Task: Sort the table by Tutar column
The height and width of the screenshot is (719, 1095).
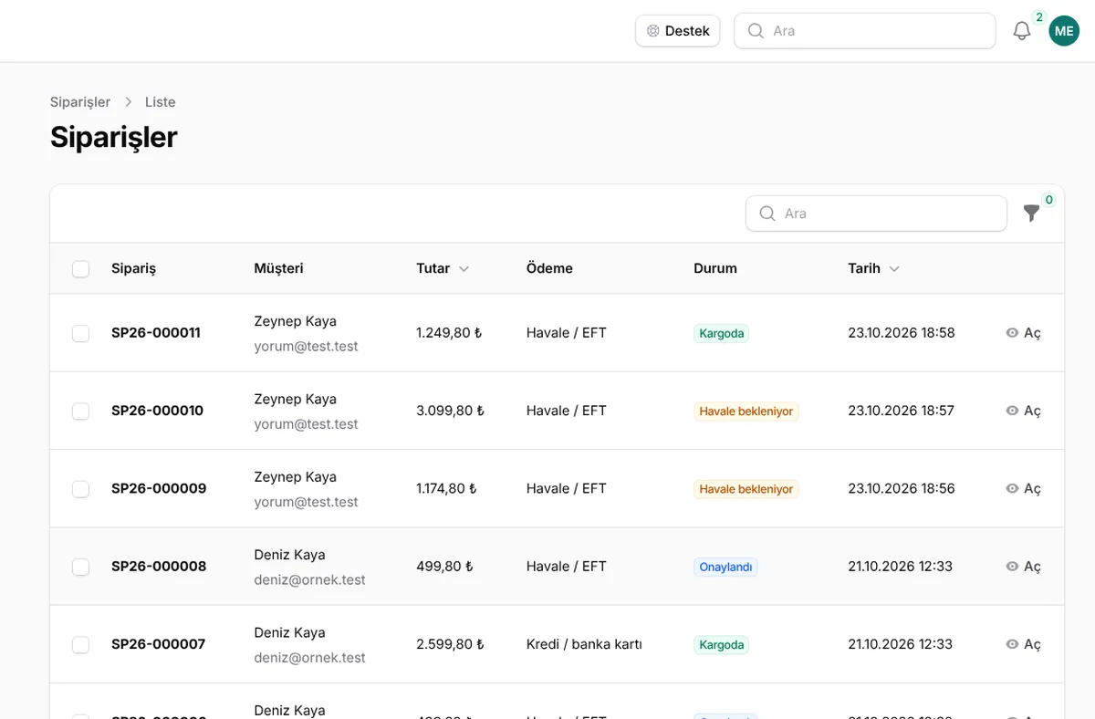Action: point(443,268)
